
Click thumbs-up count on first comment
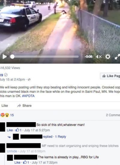pyautogui.click(x=18, y=130)
